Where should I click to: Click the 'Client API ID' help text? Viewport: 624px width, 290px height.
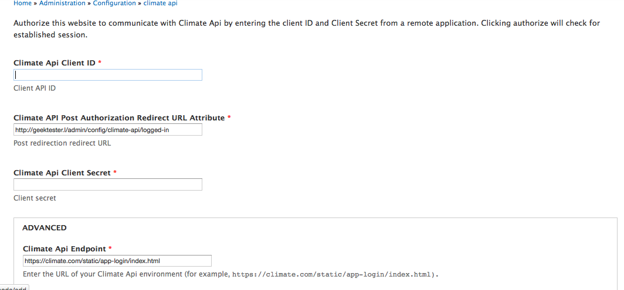point(35,88)
